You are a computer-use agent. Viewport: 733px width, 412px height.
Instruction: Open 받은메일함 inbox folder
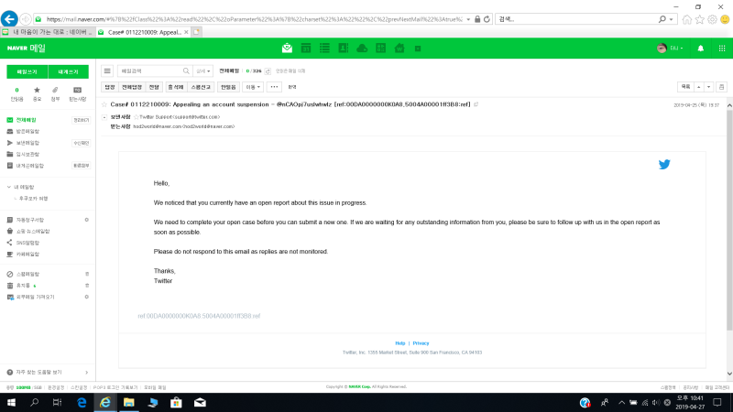27,132
